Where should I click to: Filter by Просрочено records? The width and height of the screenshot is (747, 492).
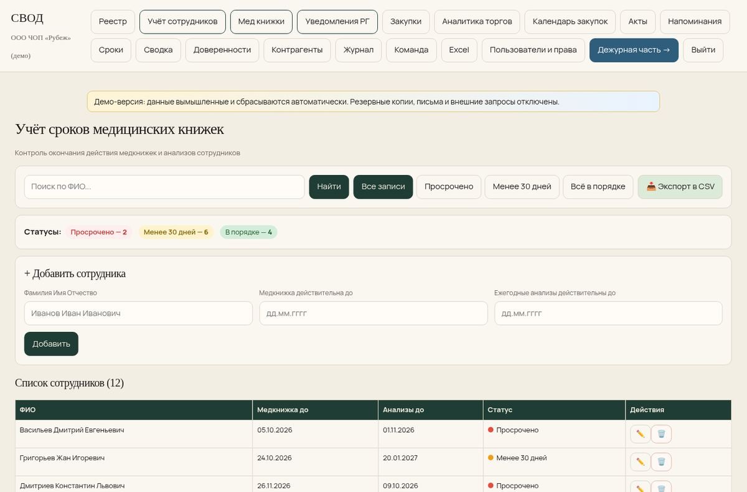(x=449, y=187)
